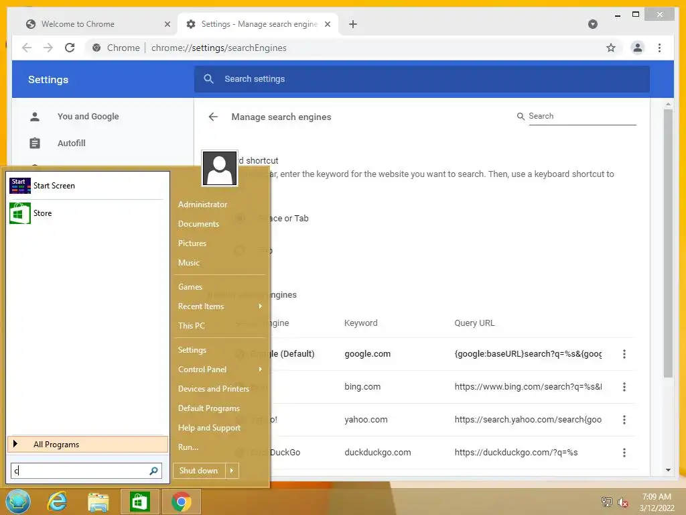The image size is (686, 515).
Task: Open the Chrome profile avatar button
Action: (638, 48)
